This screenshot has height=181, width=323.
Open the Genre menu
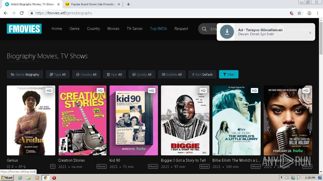[74, 29]
